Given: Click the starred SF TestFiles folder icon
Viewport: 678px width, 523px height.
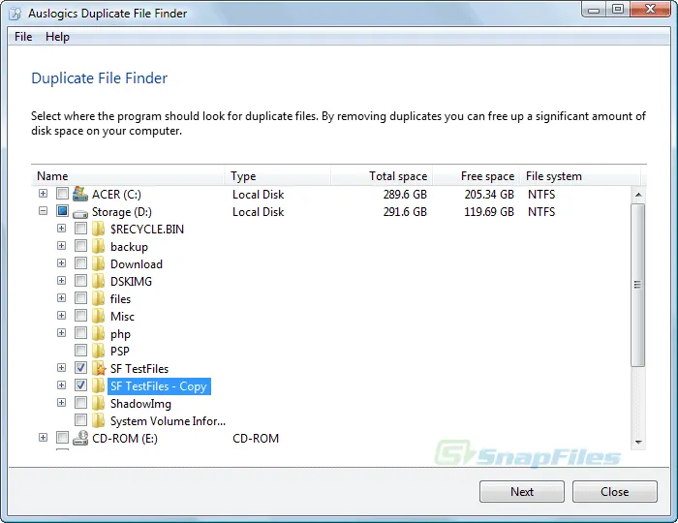Looking at the screenshot, I should (99, 368).
